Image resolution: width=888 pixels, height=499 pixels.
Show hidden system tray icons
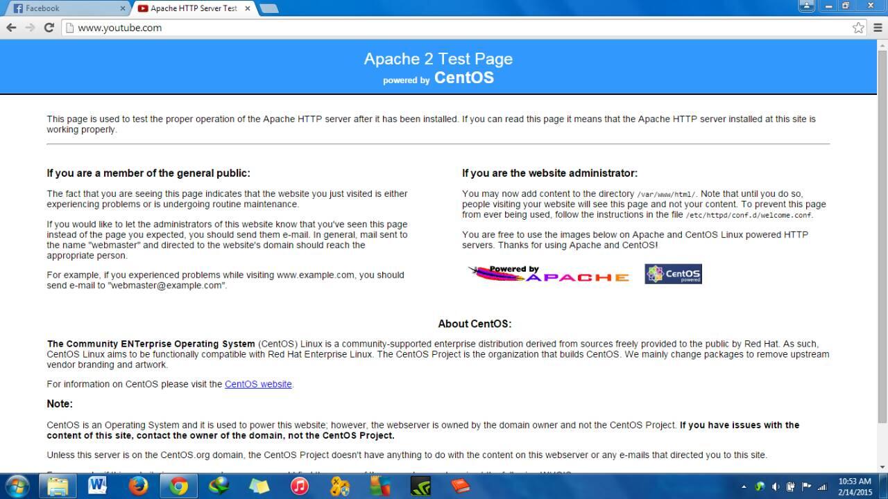pyautogui.click(x=744, y=487)
